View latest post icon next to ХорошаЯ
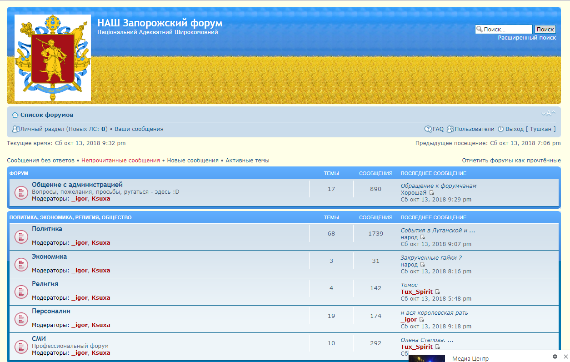Viewport: 570px width, 362px height. coord(431,193)
